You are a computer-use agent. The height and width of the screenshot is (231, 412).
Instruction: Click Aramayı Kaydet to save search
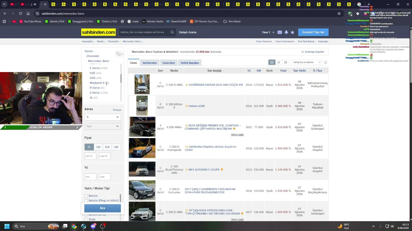[x=313, y=52]
